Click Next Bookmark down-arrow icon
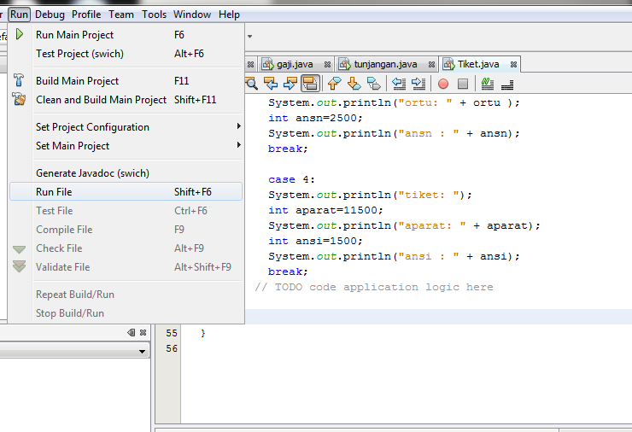The image size is (632, 432). pos(354,84)
